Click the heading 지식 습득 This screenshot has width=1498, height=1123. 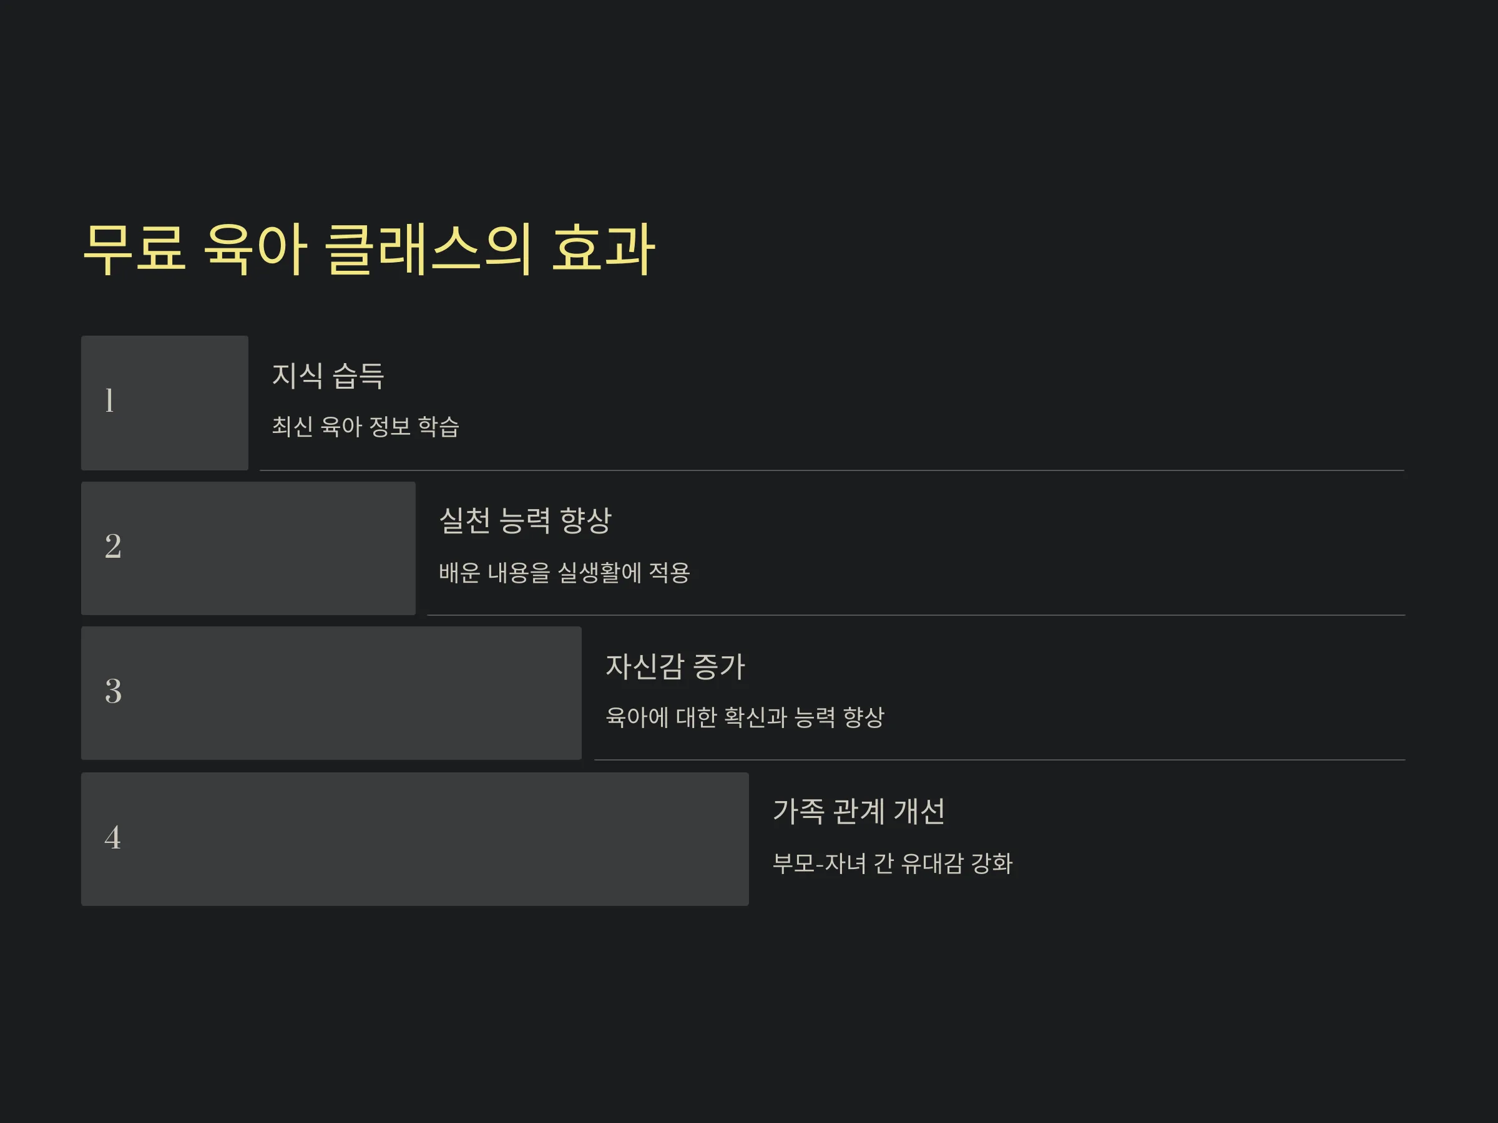pos(328,376)
